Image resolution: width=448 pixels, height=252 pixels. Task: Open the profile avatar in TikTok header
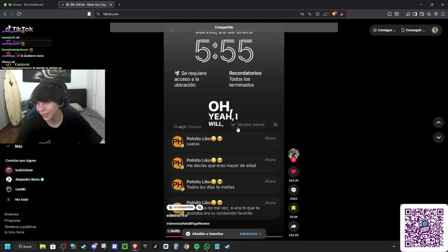pos(435,30)
